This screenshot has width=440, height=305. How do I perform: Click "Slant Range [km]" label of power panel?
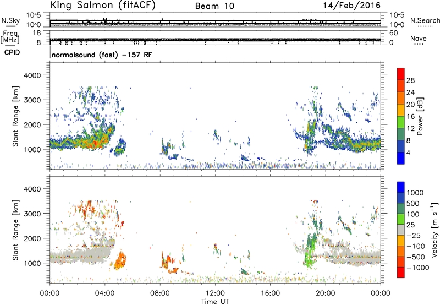[x=15, y=116]
